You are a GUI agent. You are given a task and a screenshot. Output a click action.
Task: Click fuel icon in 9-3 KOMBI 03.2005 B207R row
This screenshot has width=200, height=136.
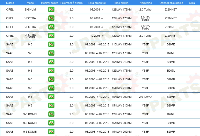point(51,123)
